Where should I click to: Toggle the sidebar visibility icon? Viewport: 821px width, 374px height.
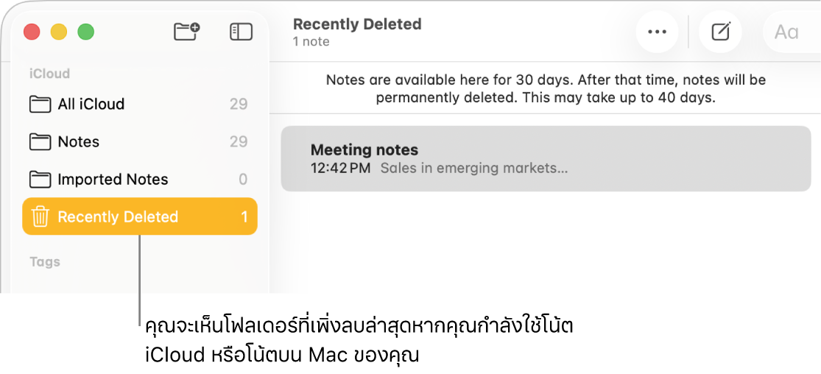tap(241, 32)
